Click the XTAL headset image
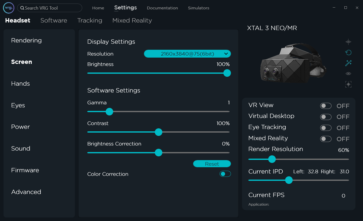Image resolution: width=363 pixels, height=221 pixels. (293, 63)
